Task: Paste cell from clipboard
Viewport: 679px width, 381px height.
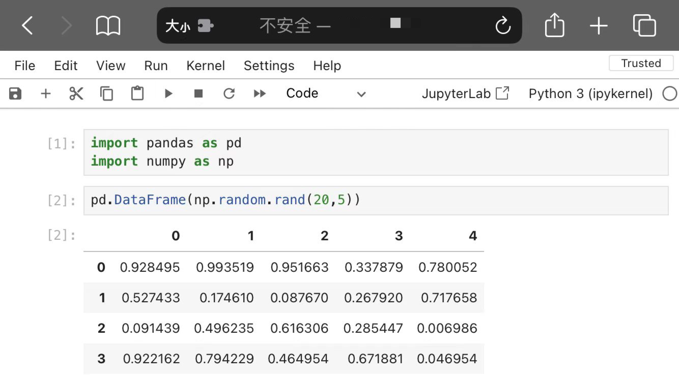Action: point(137,93)
